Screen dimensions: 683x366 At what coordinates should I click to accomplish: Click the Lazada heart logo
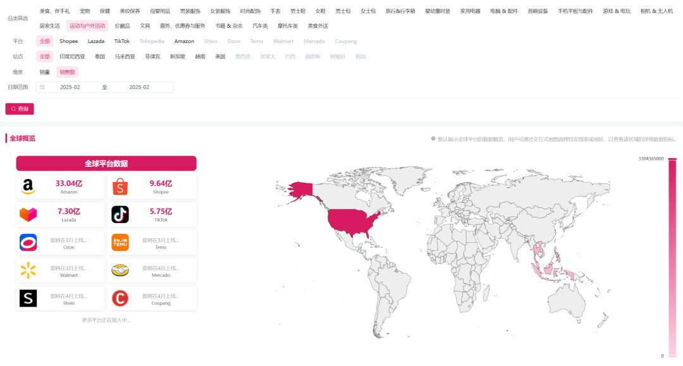28,214
